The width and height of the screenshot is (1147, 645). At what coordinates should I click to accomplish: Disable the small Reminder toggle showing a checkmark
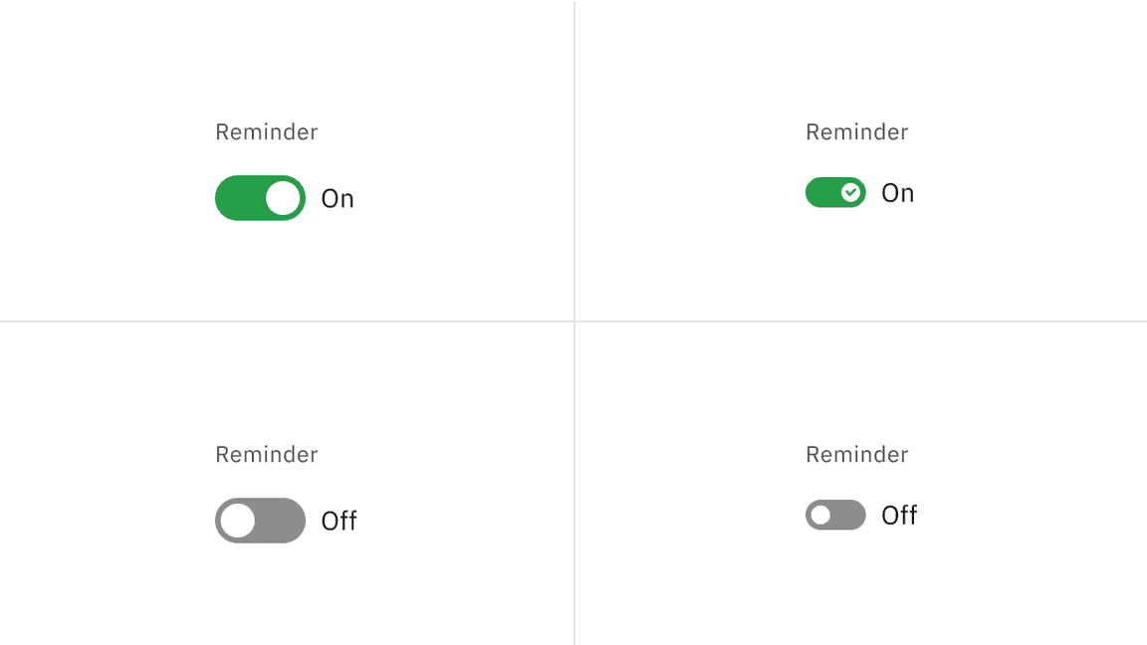[835, 192]
